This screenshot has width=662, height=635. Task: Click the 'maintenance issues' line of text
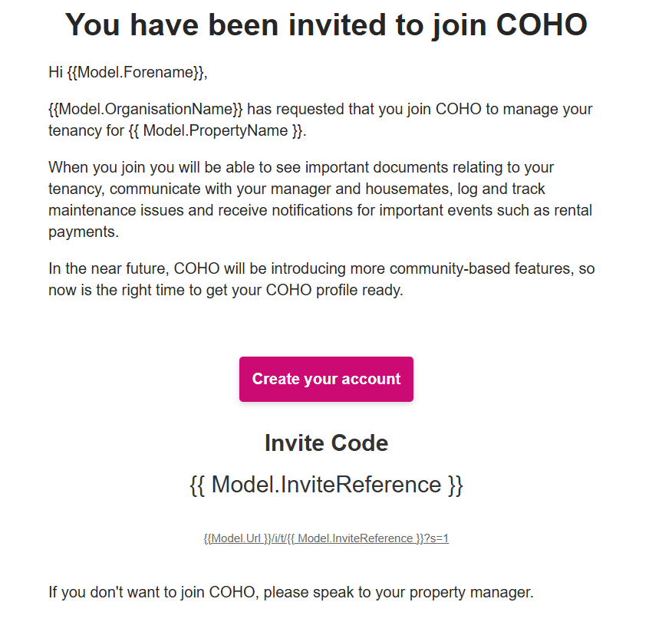[321, 210]
